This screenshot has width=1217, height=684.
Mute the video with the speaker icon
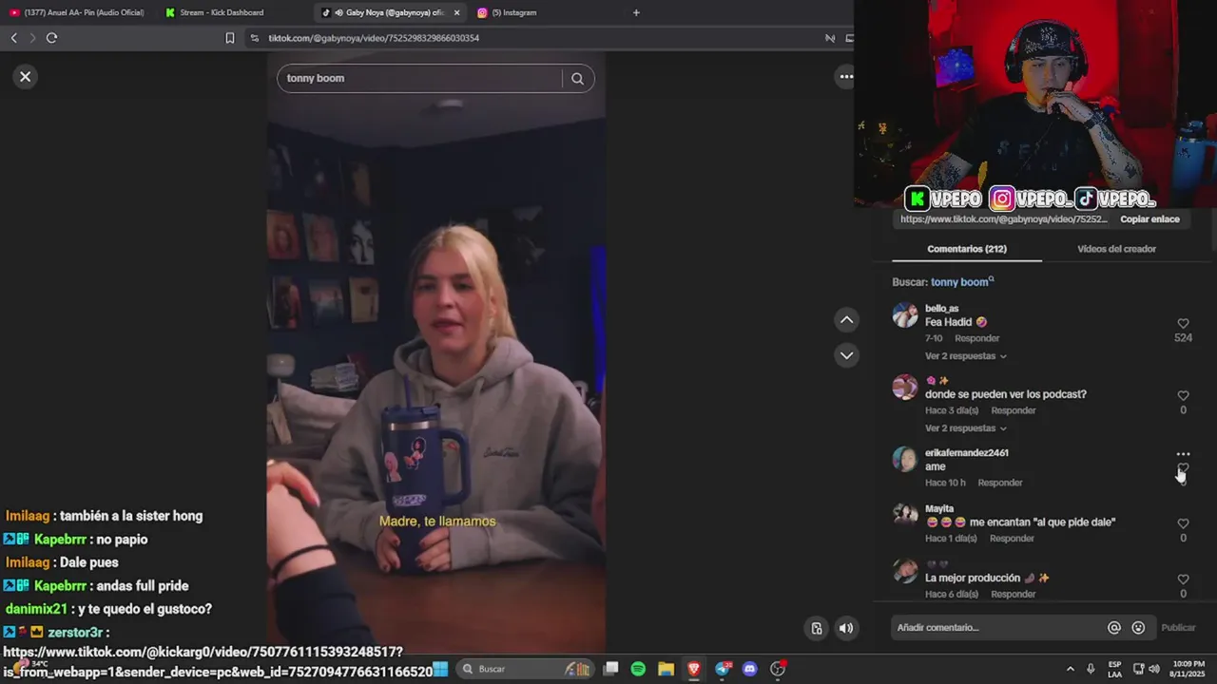[846, 628]
